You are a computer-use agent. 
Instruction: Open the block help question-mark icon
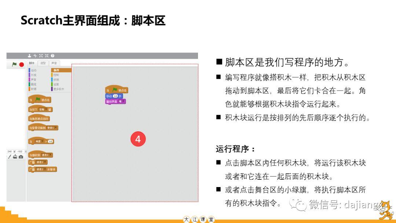click(x=52, y=55)
